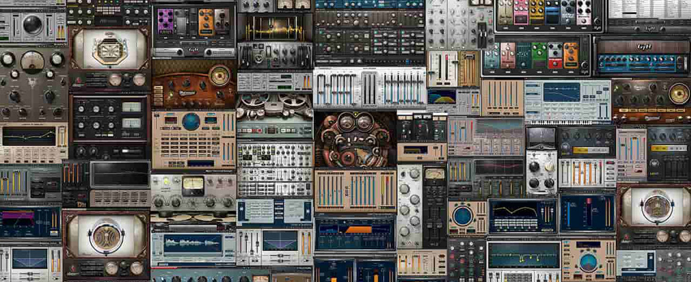Click the blue globe dial above beige button grid

point(191,122)
